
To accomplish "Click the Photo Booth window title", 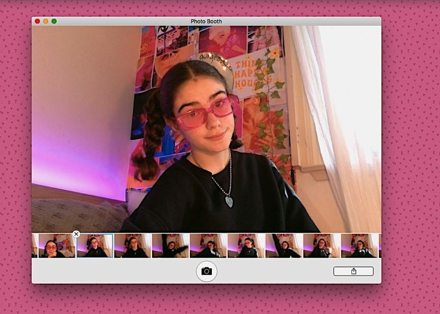I will (207, 22).
